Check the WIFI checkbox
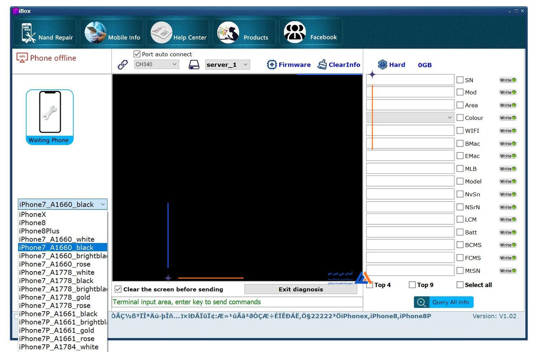Image resolution: width=540 pixels, height=352 pixels. coord(460,130)
